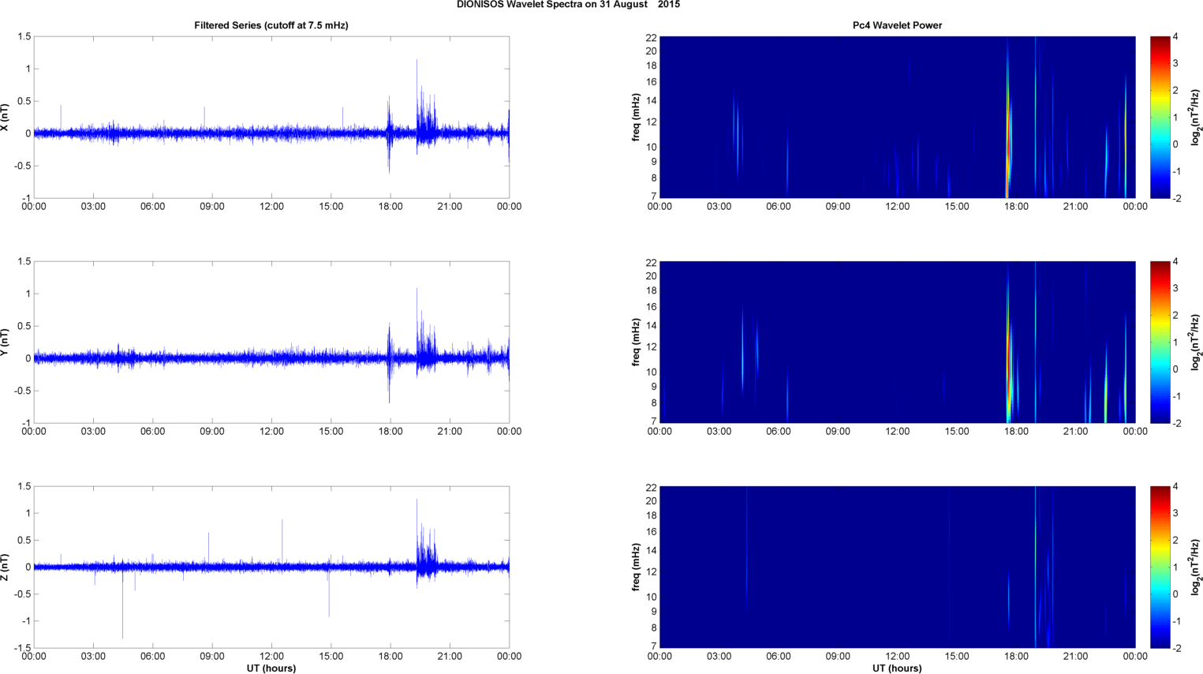
Task: Click the 'X (nT)' axis label
Action: (x=6, y=118)
